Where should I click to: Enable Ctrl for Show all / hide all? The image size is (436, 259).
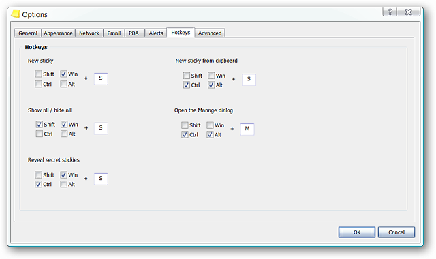click(x=40, y=134)
